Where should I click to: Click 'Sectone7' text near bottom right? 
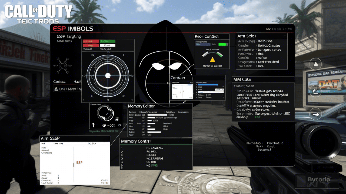pos(264,150)
